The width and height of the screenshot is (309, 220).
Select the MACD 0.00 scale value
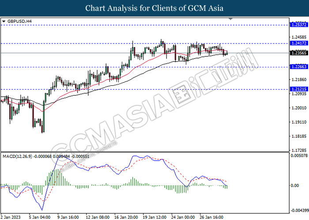(x=295, y=185)
